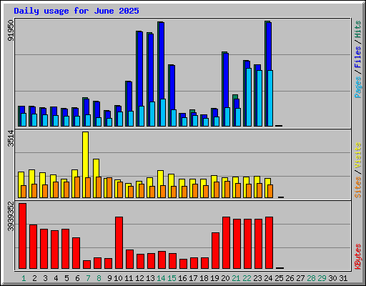366x286 pixels.
Task: Click the 91950 hits axis label
Action: (x=11, y=31)
